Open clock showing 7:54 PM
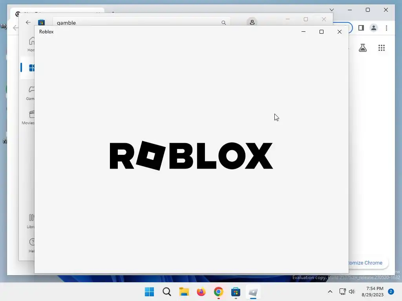Image resolution: width=402 pixels, height=301 pixels. pyautogui.click(x=373, y=292)
